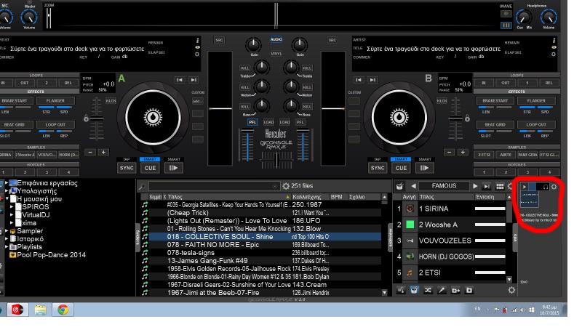Collapse Η μουσική μου folder

coord(7,198)
